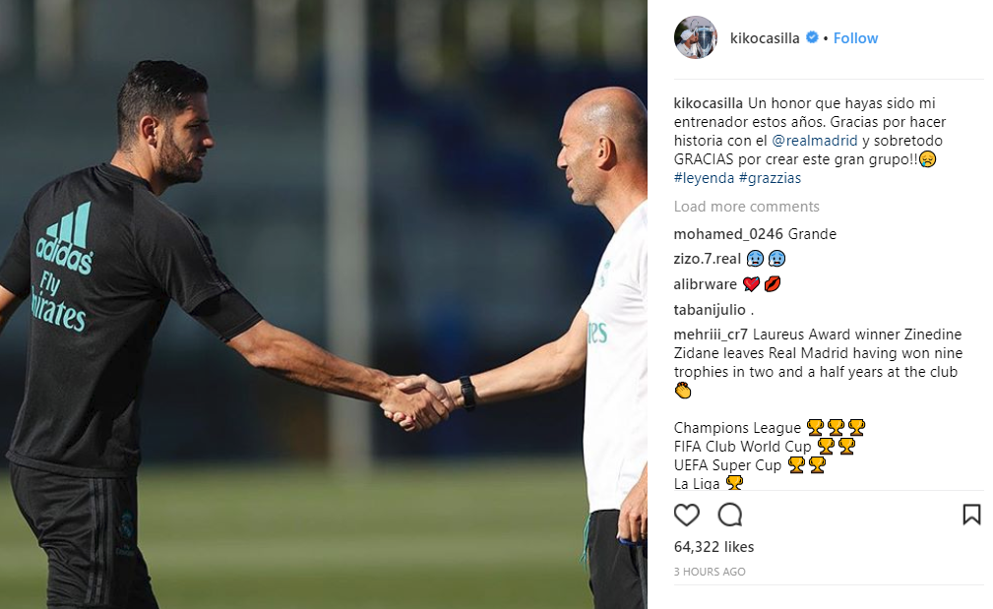Save the post using the bookmark icon

tap(971, 515)
